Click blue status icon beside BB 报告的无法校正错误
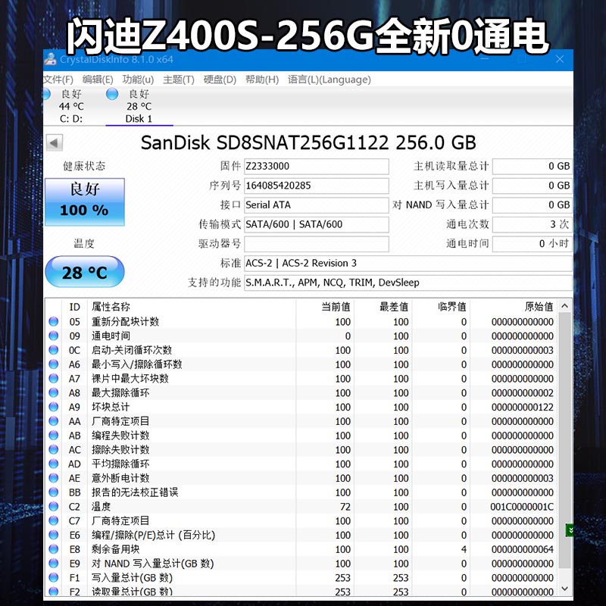The image size is (606, 606). 52,492
